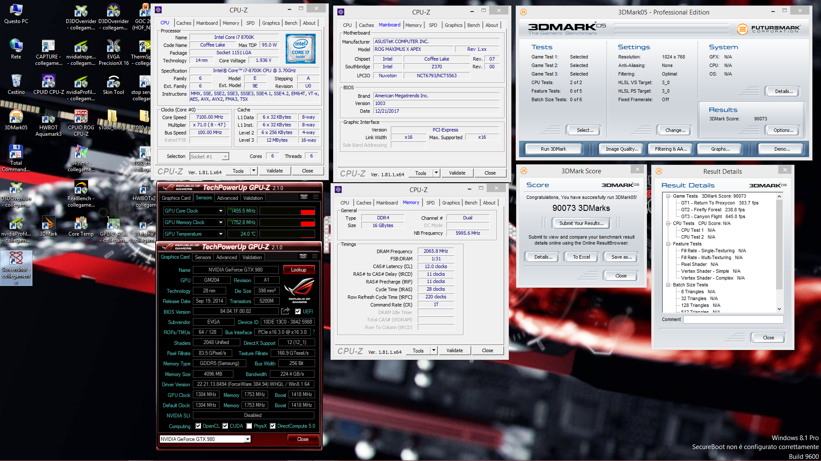Select the EVGA PrecisionX 16 shortcut
Screen dimensions: 821x461
point(113,52)
